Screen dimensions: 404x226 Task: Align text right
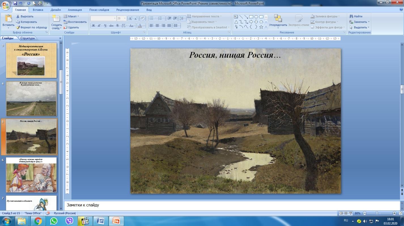[163, 26]
